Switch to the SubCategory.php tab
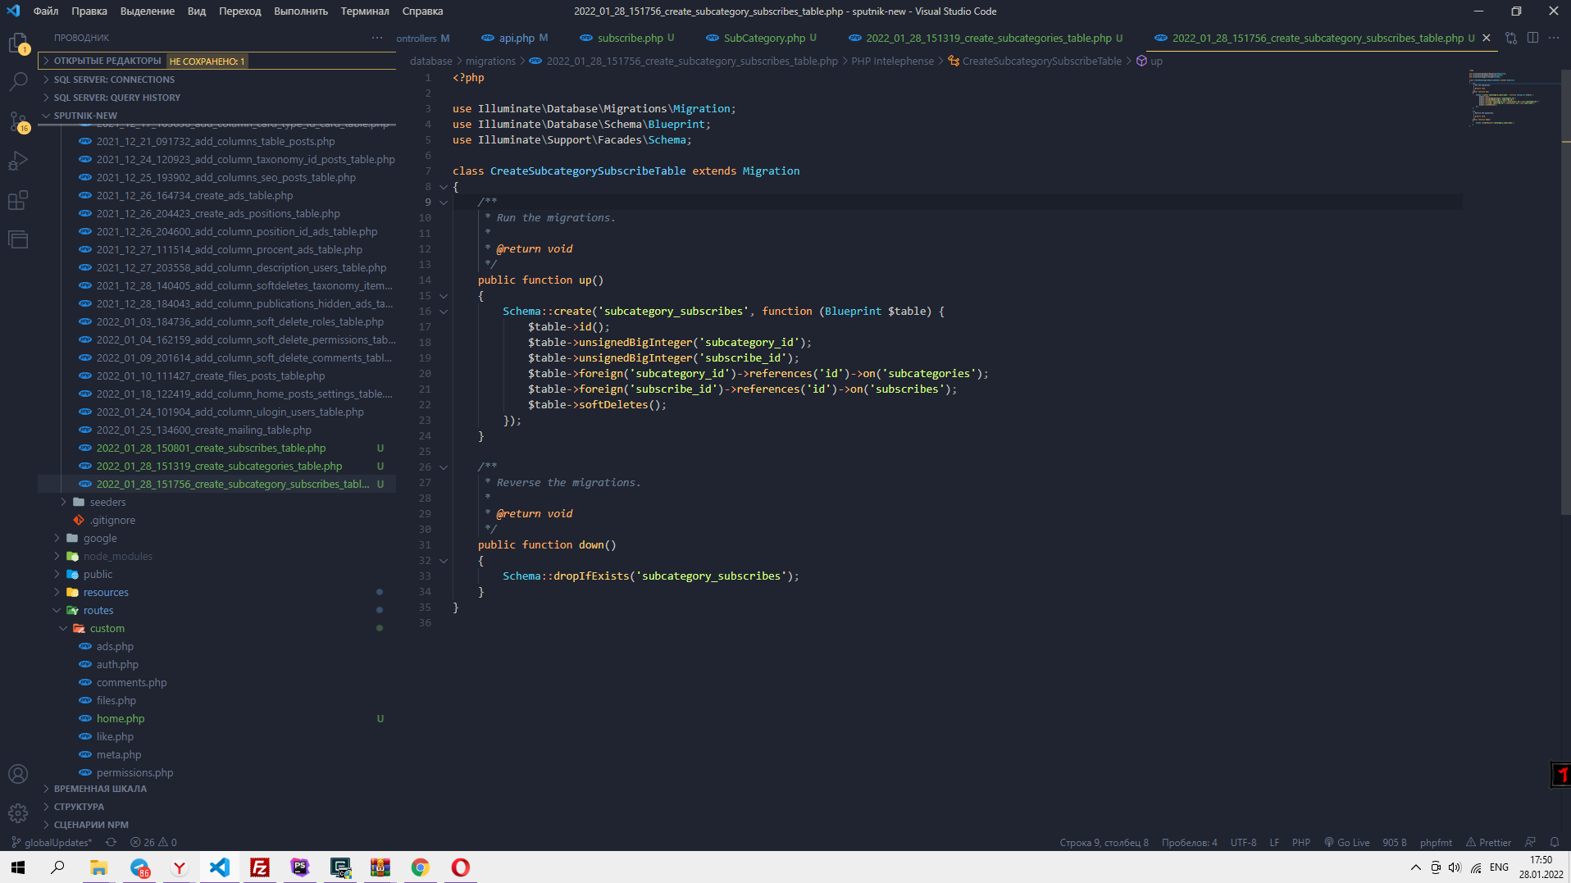The width and height of the screenshot is (1571, 883). 763,38
